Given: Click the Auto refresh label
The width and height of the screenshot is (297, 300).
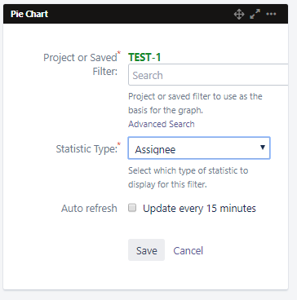Looking at the screenshot, I should tap(89, 209).
